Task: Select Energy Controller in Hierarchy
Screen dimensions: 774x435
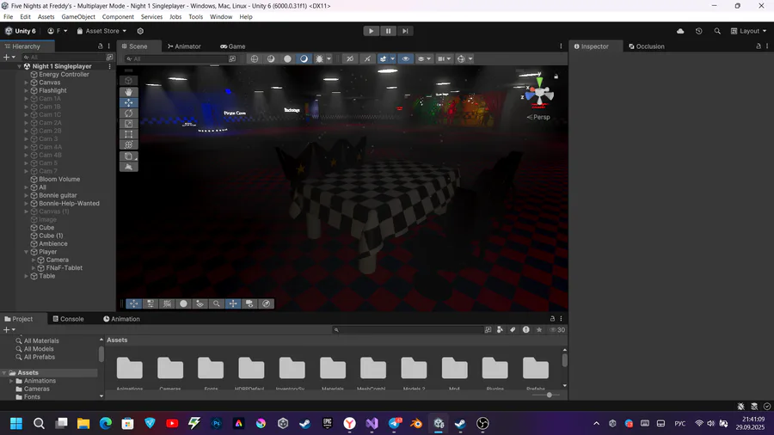Action: tap(64, 75)
